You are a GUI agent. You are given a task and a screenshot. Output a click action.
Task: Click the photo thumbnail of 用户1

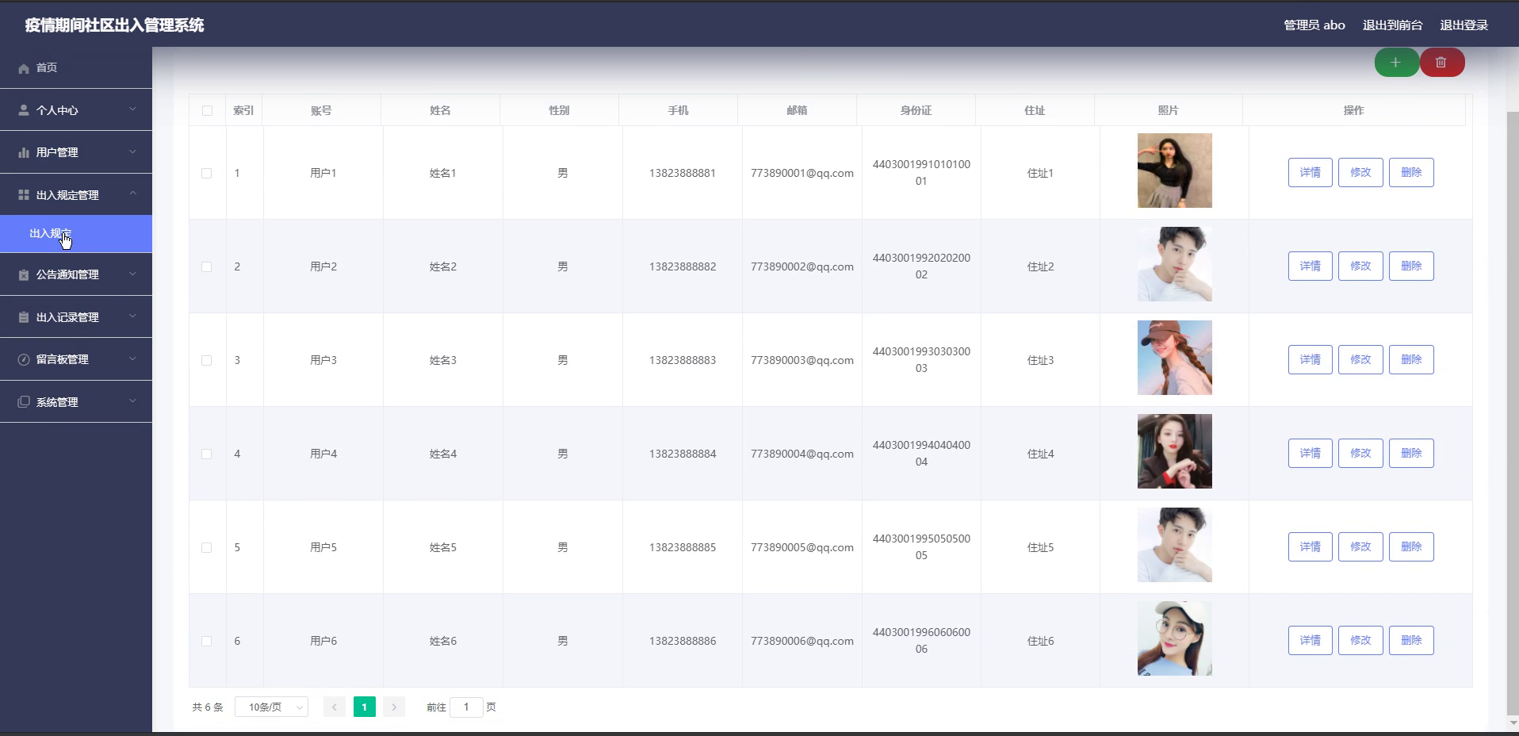tap(1175, 171)
